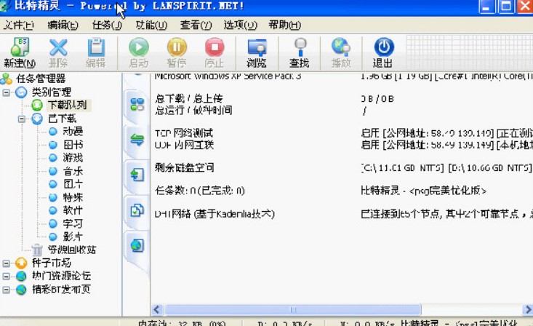Click the horizontal scrollbar thumb
This screenshot has height=326, width=533.
click(x=292, y=310)
